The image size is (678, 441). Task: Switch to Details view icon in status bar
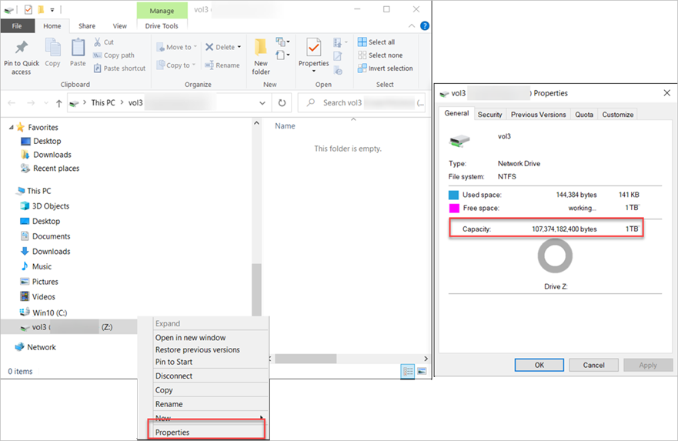click(x=408, y=371)
